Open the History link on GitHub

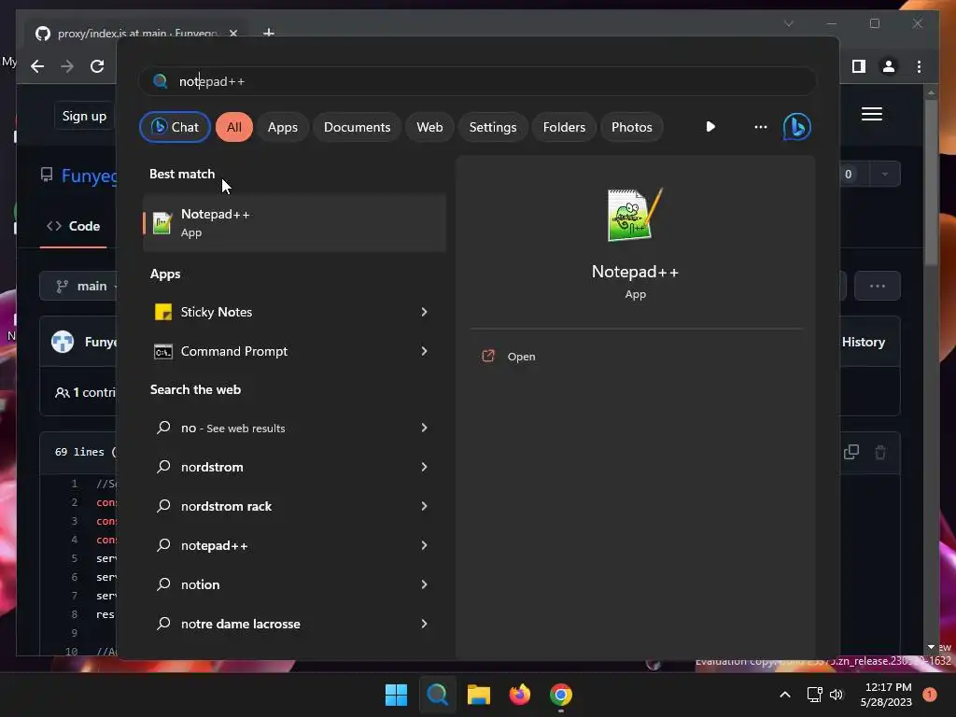pos(863,342)
